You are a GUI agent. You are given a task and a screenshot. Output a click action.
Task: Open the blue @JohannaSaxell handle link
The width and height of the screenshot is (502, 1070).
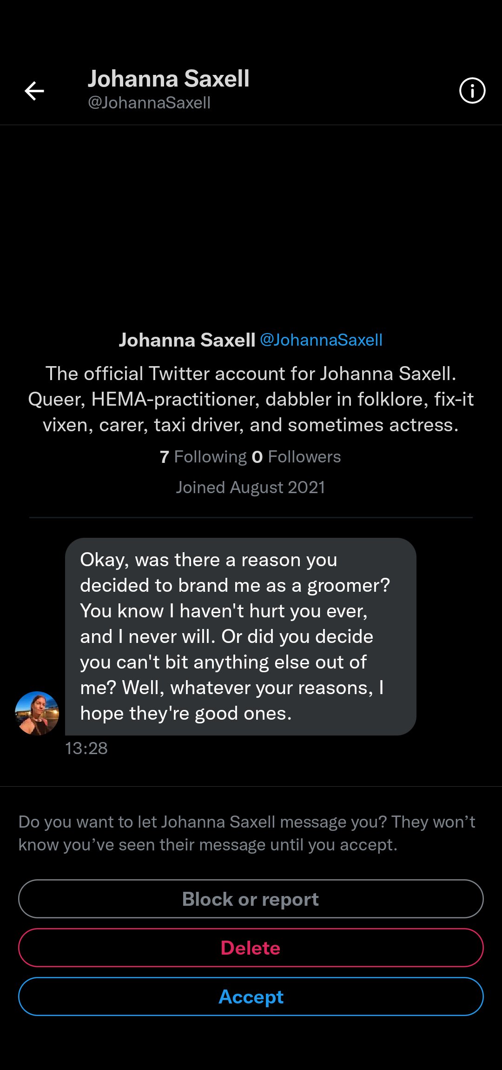pyautogui.click(x=321, y=340)
